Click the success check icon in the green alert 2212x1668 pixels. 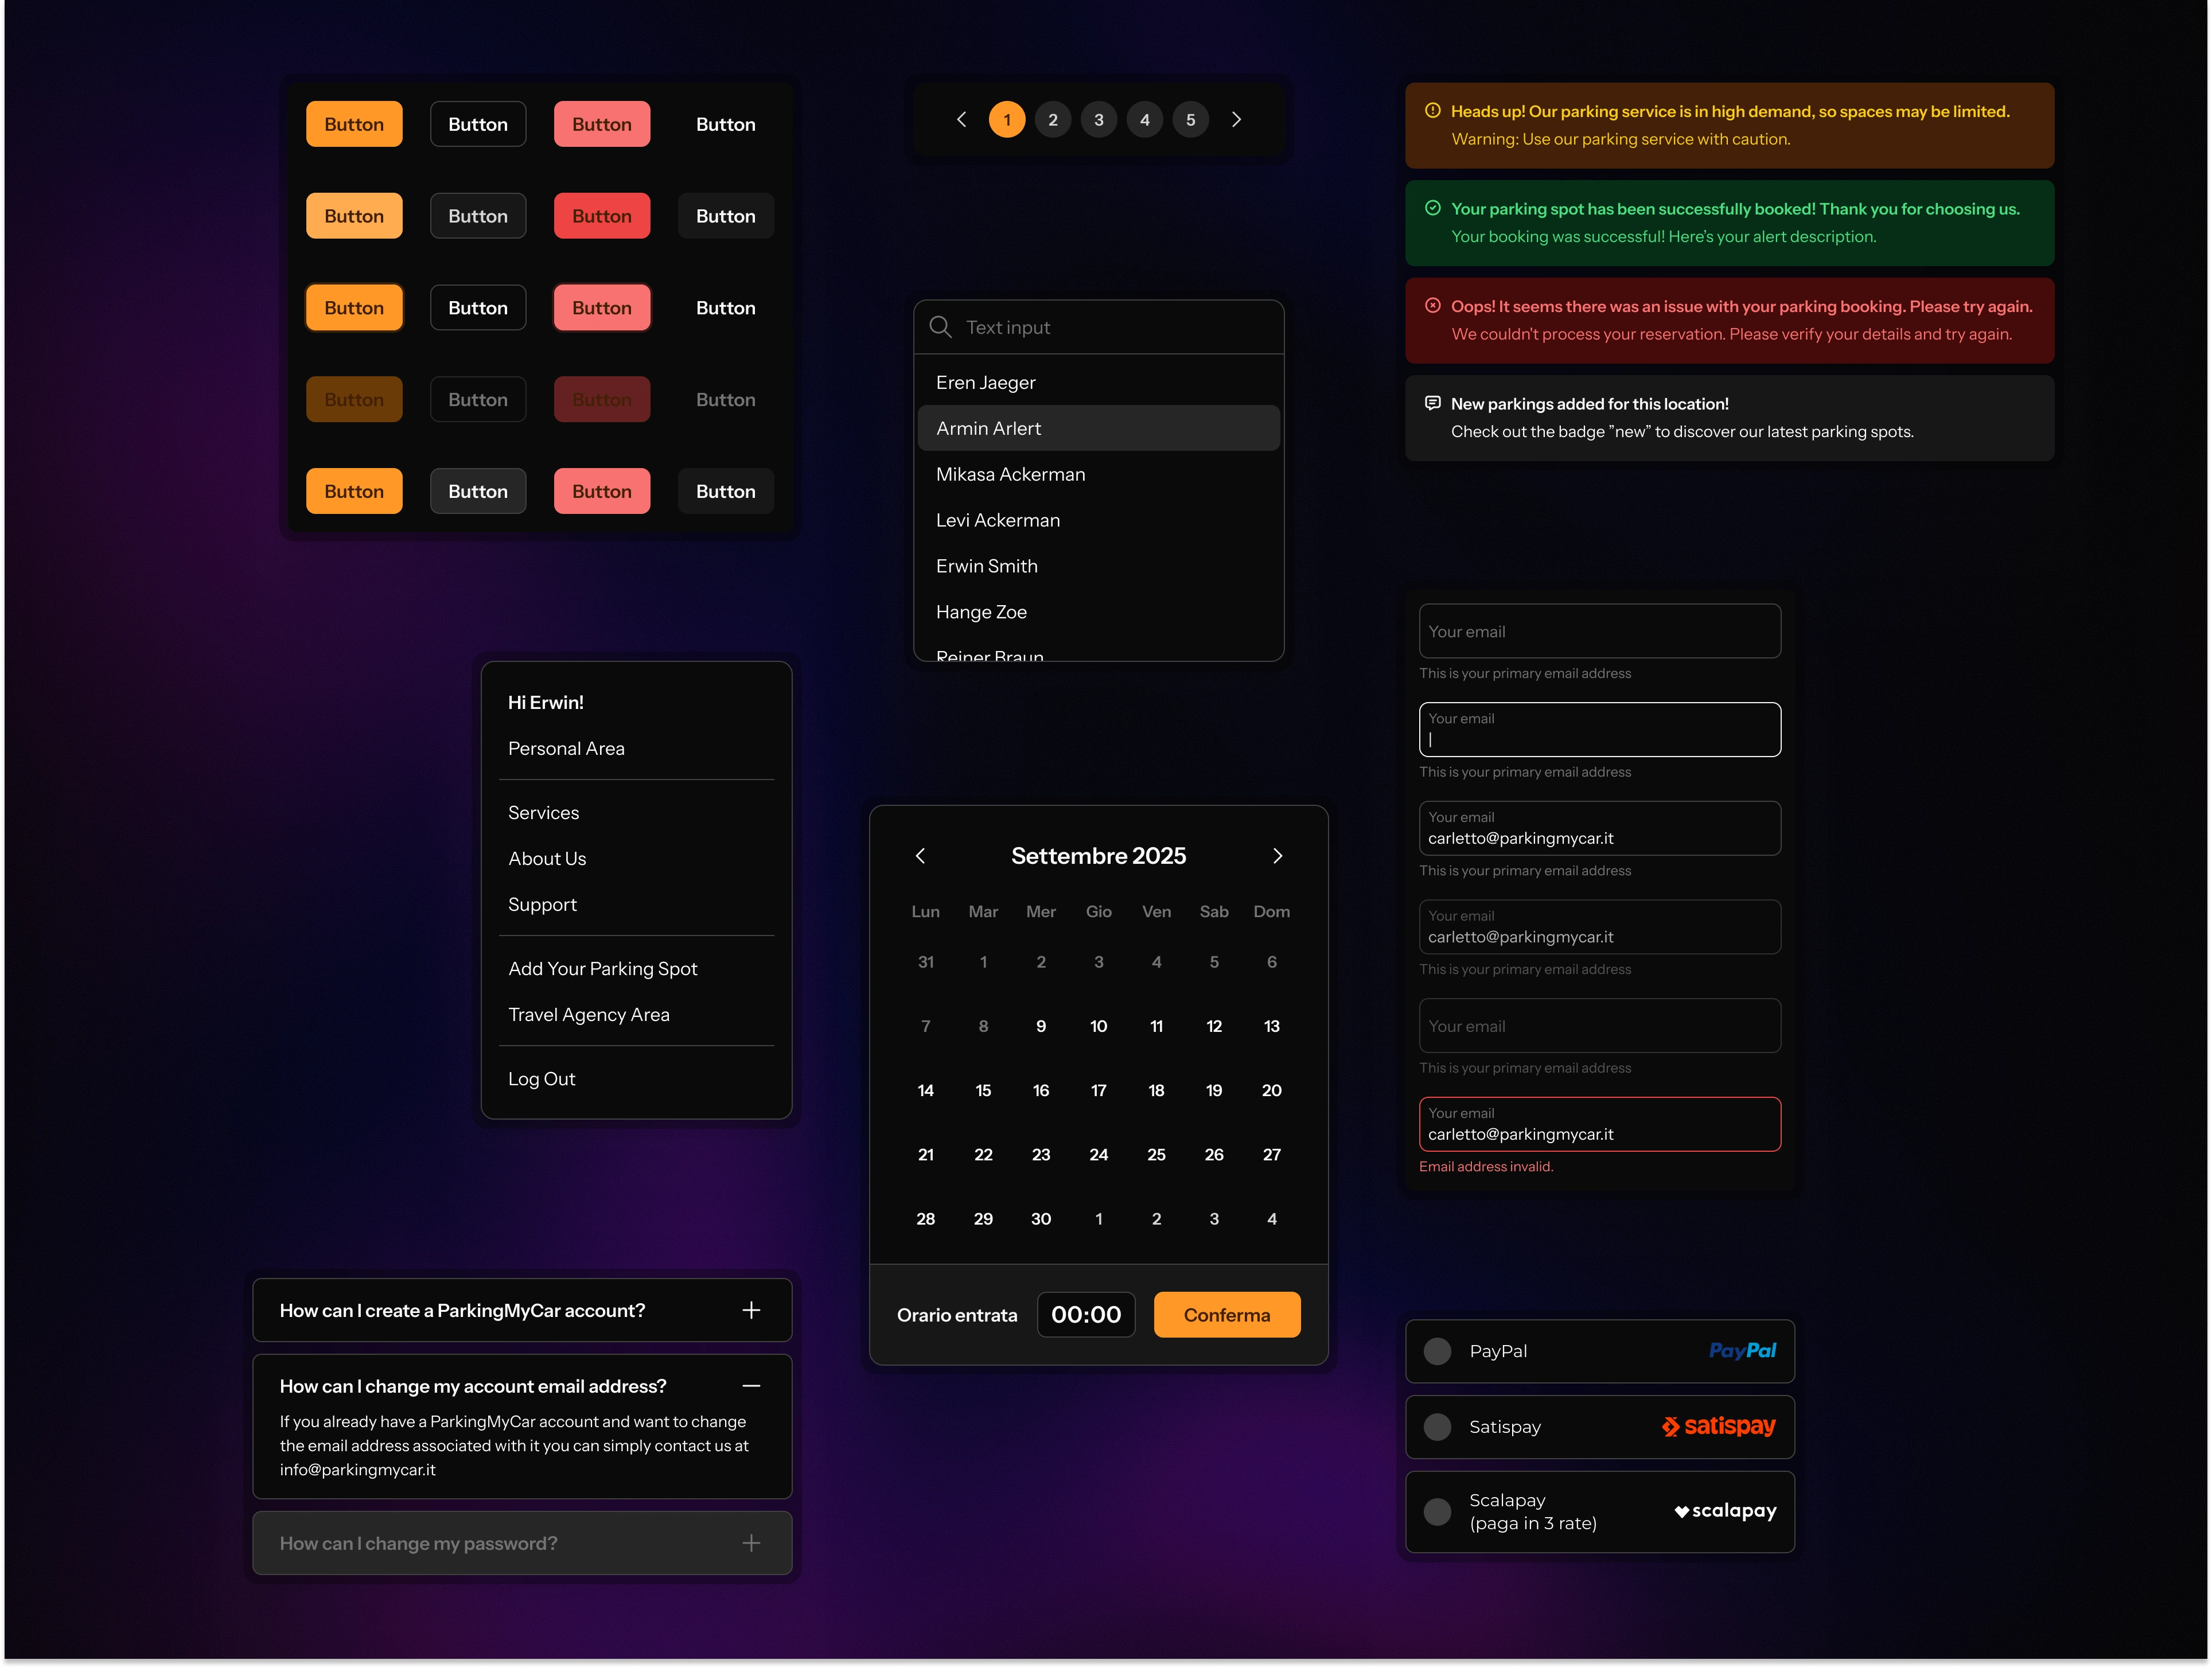1433,207
